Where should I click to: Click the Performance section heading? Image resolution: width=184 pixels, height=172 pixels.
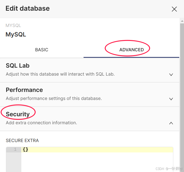point(24,90)
